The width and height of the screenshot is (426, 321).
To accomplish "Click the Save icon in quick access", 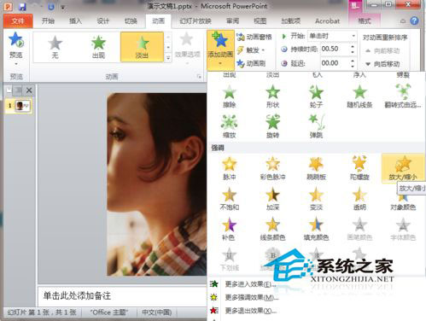I will (22, 6).
